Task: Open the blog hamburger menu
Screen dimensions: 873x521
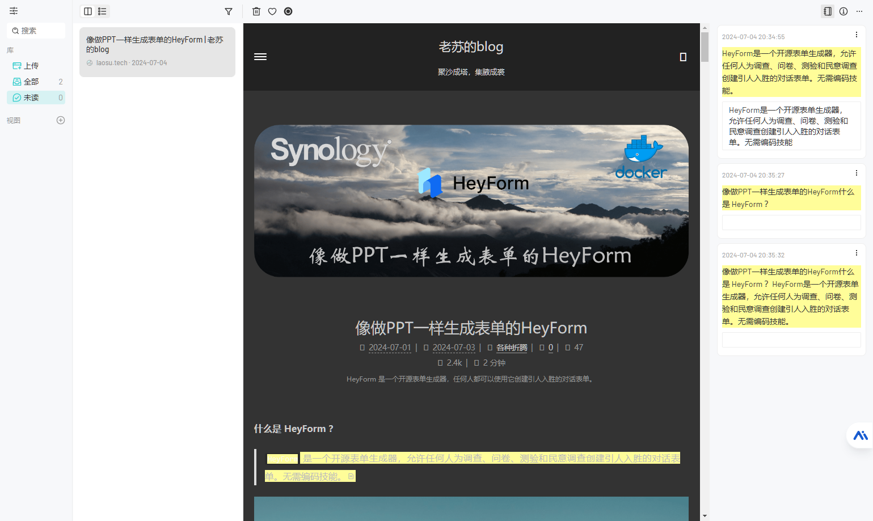Action: coord(260,57)
